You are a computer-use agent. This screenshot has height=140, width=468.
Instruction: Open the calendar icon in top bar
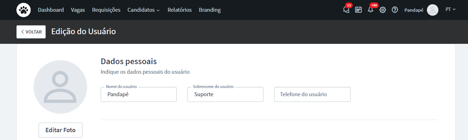pyautogui.click(x=358, y=10)
